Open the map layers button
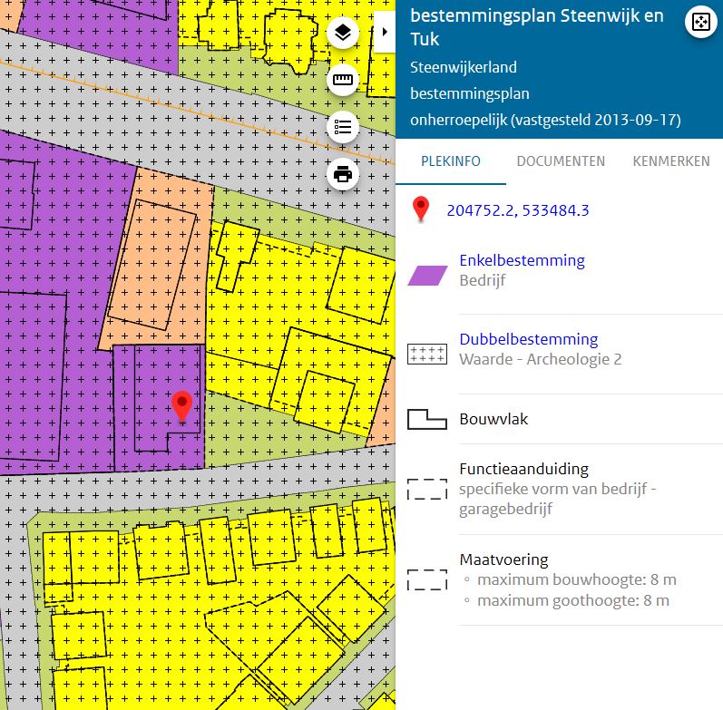723x710 pixels. click(x=343, y=33)
